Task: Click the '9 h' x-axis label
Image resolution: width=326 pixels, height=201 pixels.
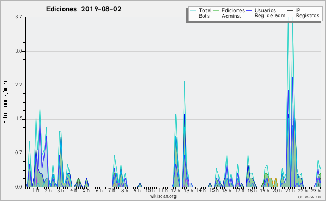Action: pos(137,191)
